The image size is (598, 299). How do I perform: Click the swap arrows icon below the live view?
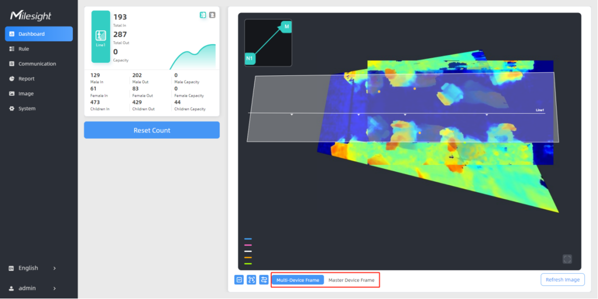click(x=264, y=280)
